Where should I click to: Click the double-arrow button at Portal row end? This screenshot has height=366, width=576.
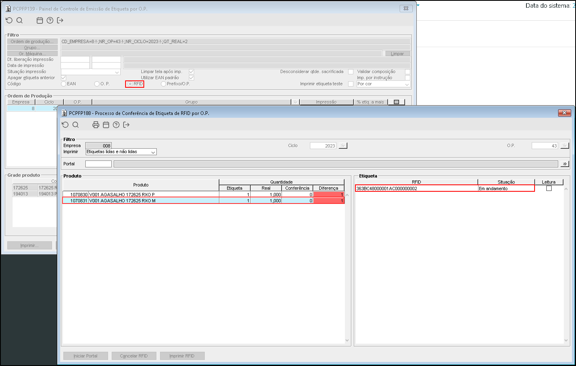click(565, 164)
